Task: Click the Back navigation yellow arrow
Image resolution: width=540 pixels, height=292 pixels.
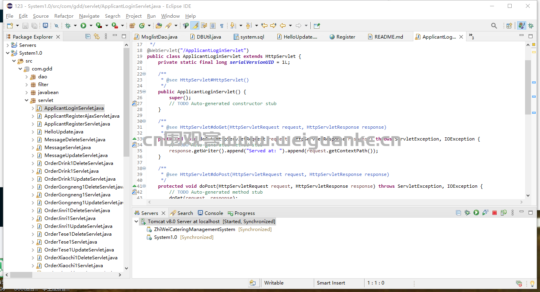Action: point(283,26)
